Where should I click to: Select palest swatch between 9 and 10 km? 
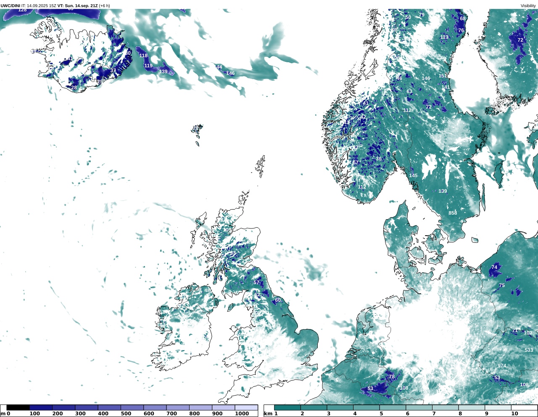pos(498,407)
